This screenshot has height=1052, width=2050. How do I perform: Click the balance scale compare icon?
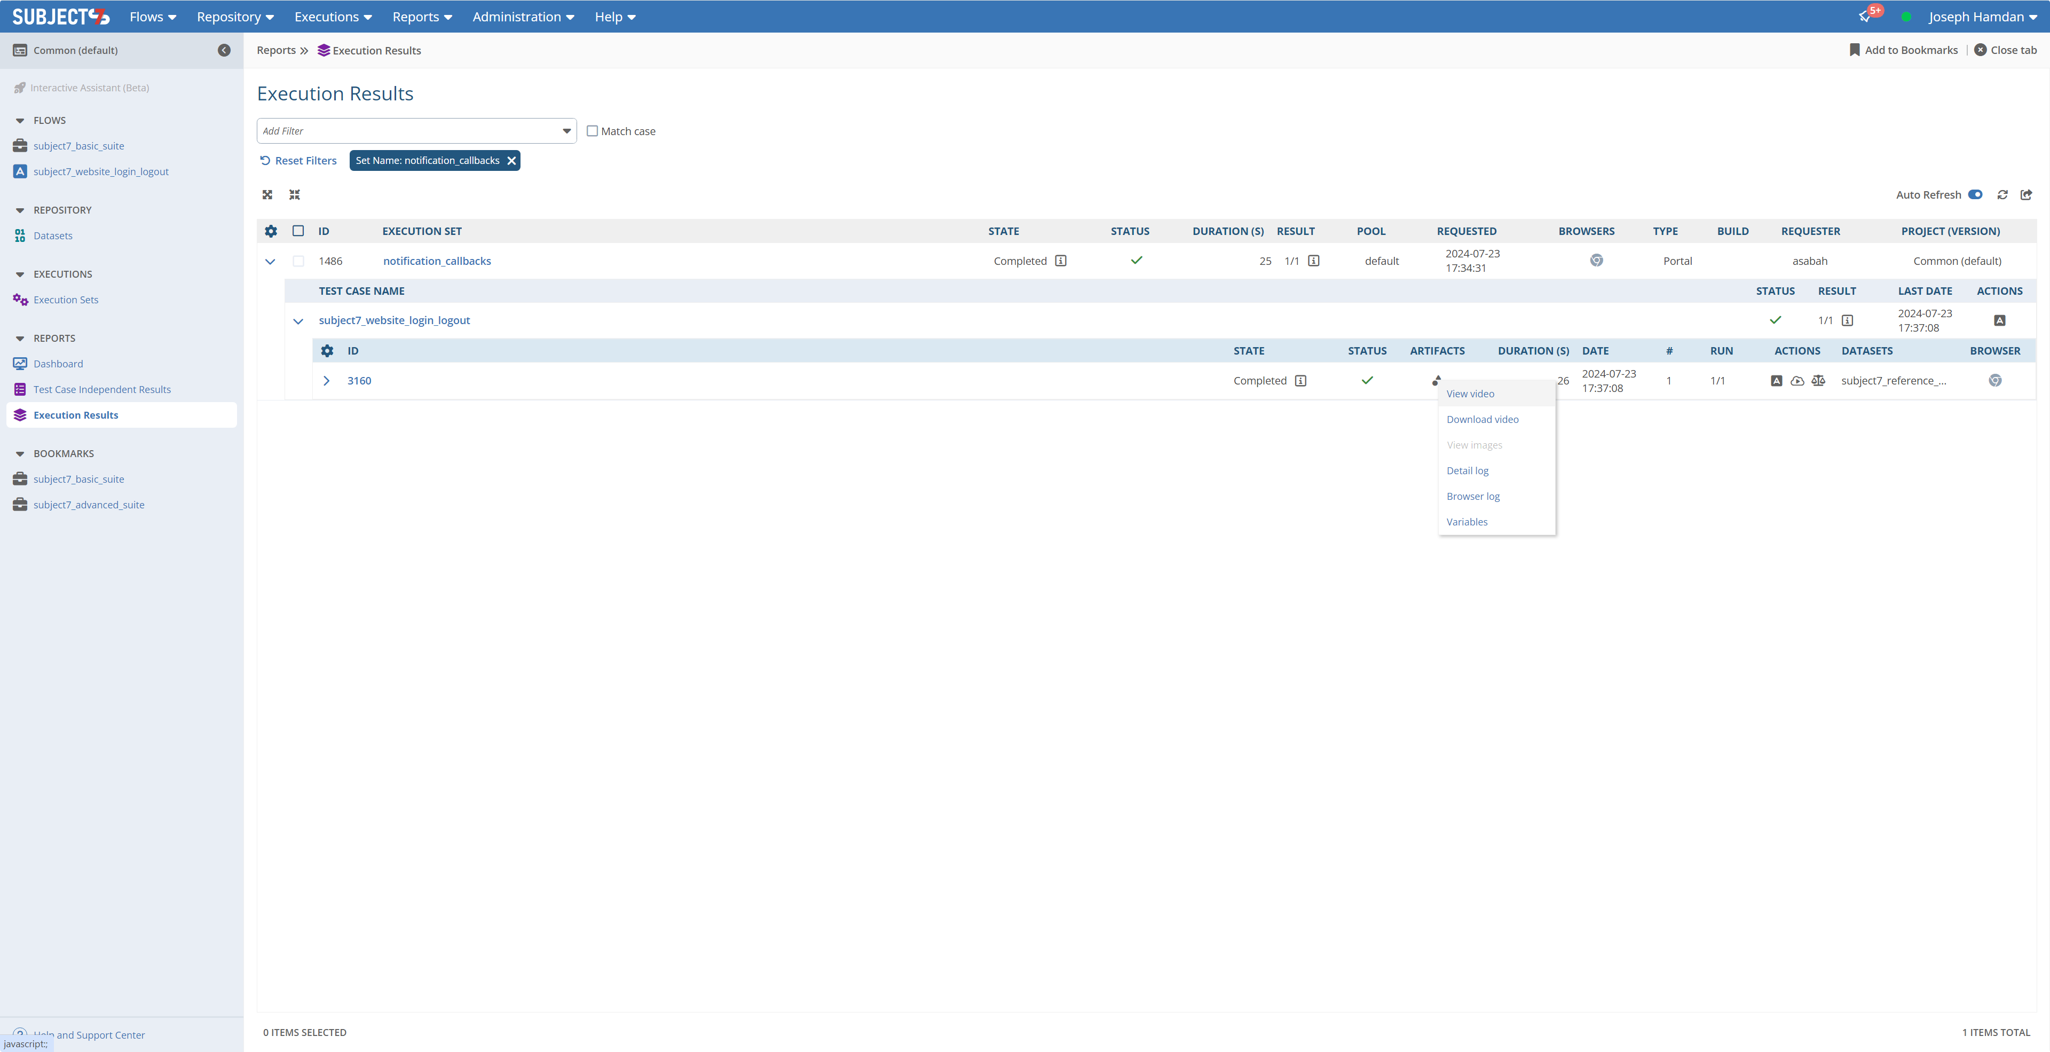[1818, 381]
